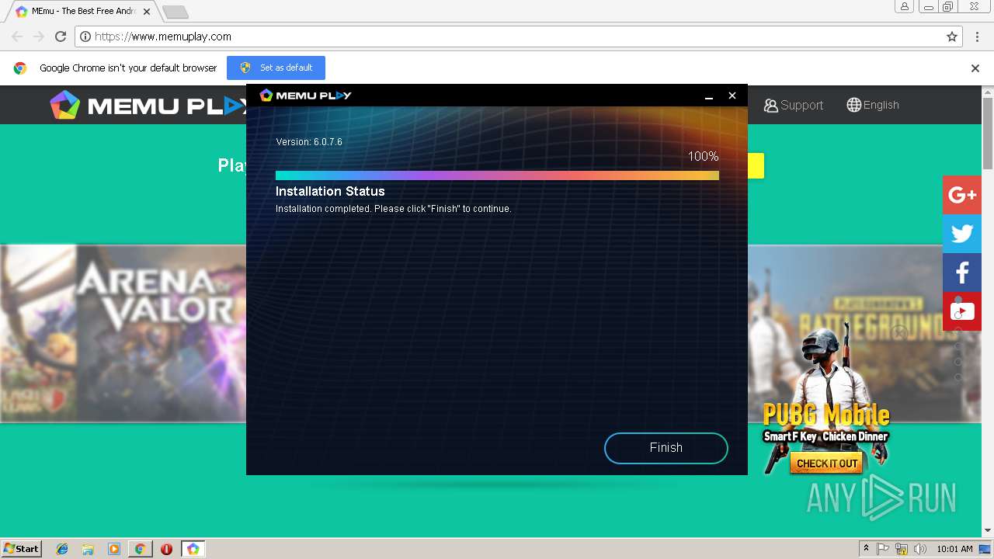994x559 pixels.
Task: Click the Installation completed message text
Action: pos(394,209)
